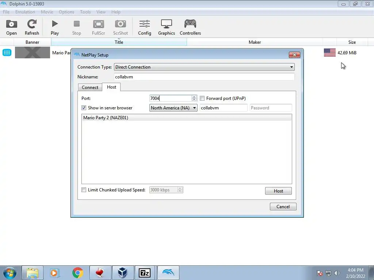The image size is (374, 280).
Task: Open Google Chrome from the taskbar
Action: coord(77,273)
